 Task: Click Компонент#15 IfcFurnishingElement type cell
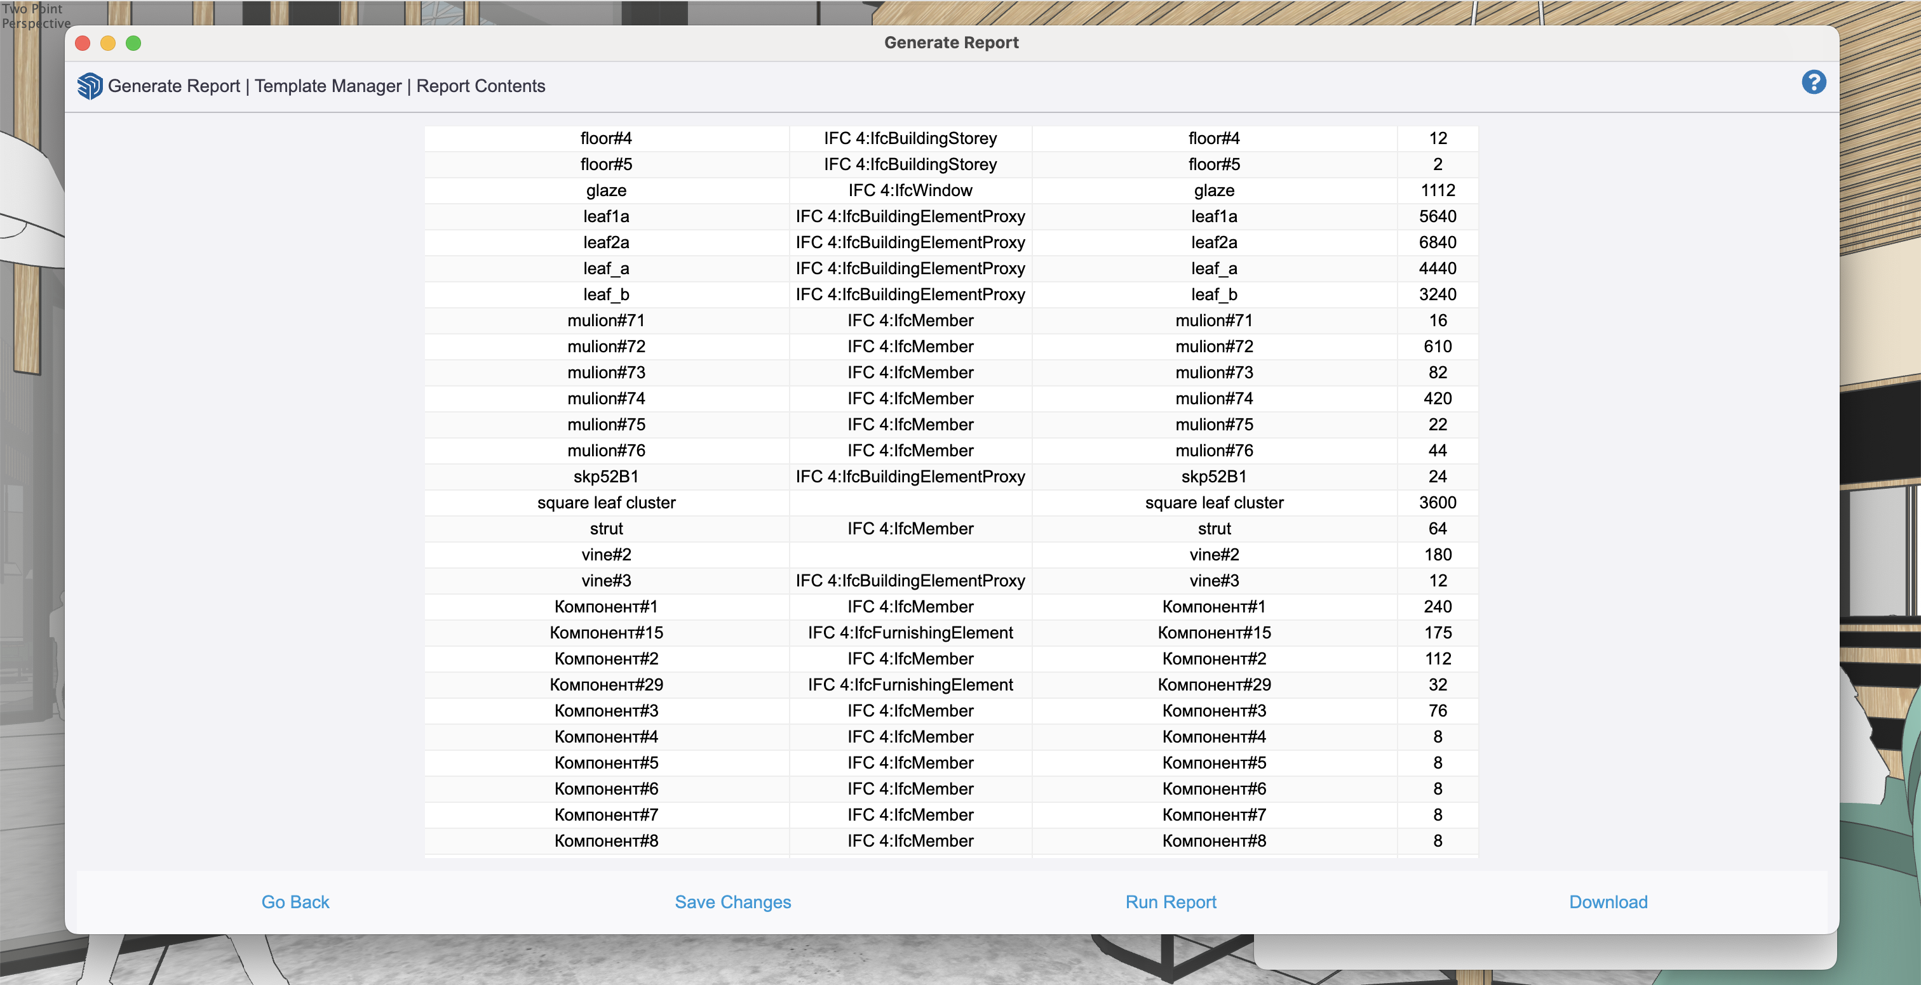[910, 633]
